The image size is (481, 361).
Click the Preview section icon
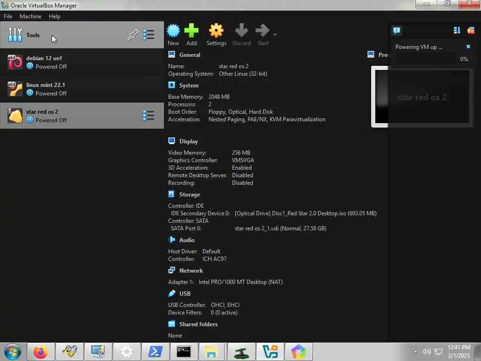click(371, 55)
